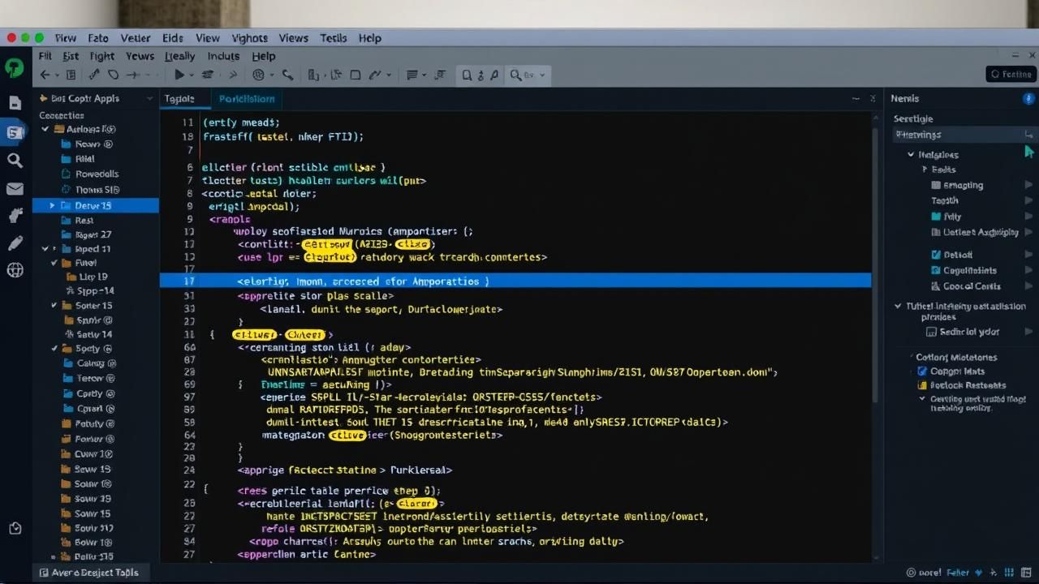Expand the Derve 15 tree folder

tap(53, 206)
